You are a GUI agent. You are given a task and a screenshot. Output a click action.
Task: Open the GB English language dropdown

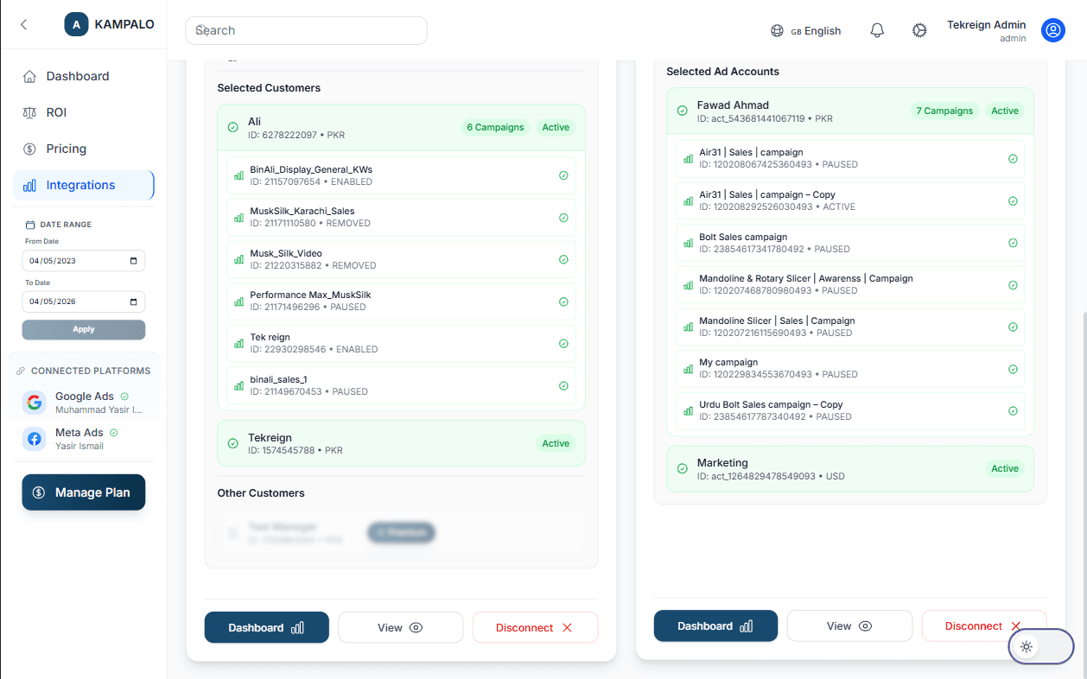806,29
